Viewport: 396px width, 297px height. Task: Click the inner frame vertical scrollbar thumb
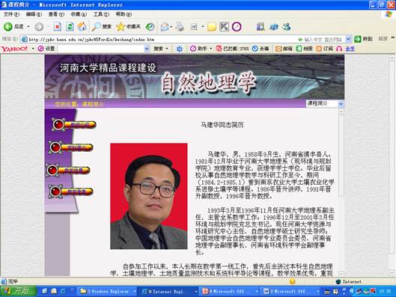[x=341, y=155]
